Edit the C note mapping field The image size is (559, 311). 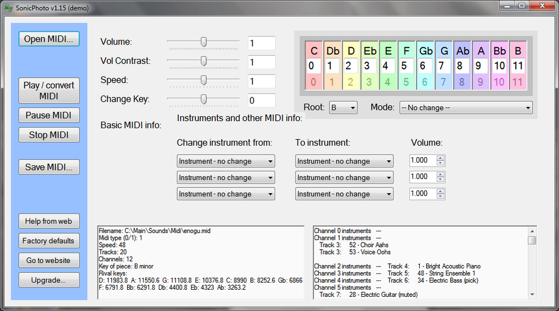pyautogui.click(x=314, y=66)
